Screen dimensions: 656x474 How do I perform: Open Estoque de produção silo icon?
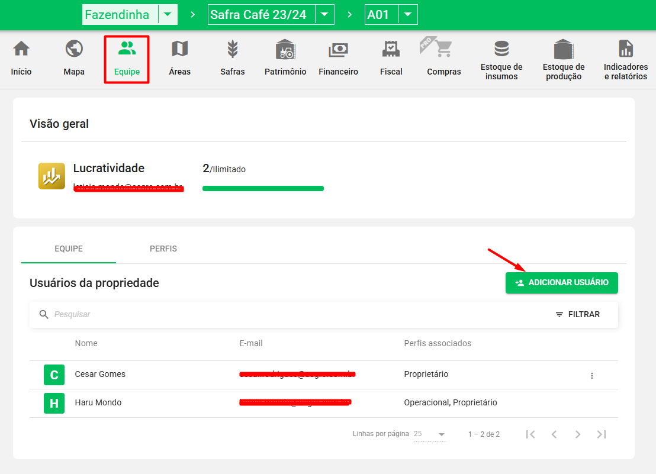(x=563, y=49)
